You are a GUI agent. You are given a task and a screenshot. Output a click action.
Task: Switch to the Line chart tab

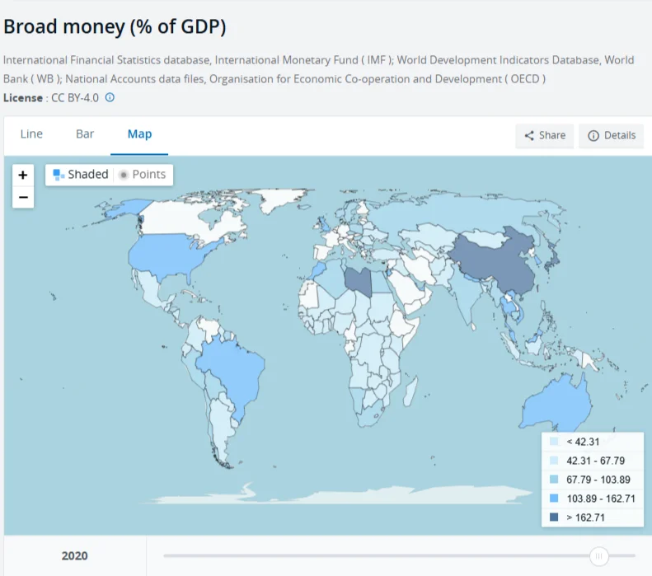[31, 134]
